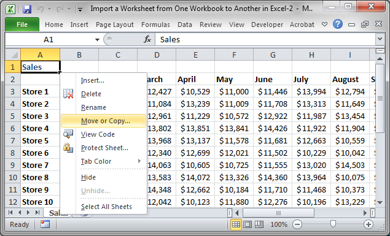Screen dimensions: 390x236
Task: Click the horizontal scrollbar thumb
Action: [278, 213]
